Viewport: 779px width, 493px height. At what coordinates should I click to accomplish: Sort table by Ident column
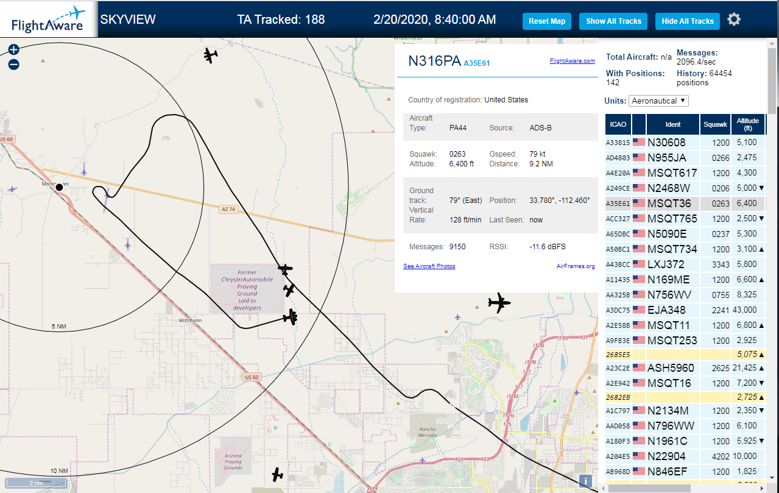(x=673, y=124)
